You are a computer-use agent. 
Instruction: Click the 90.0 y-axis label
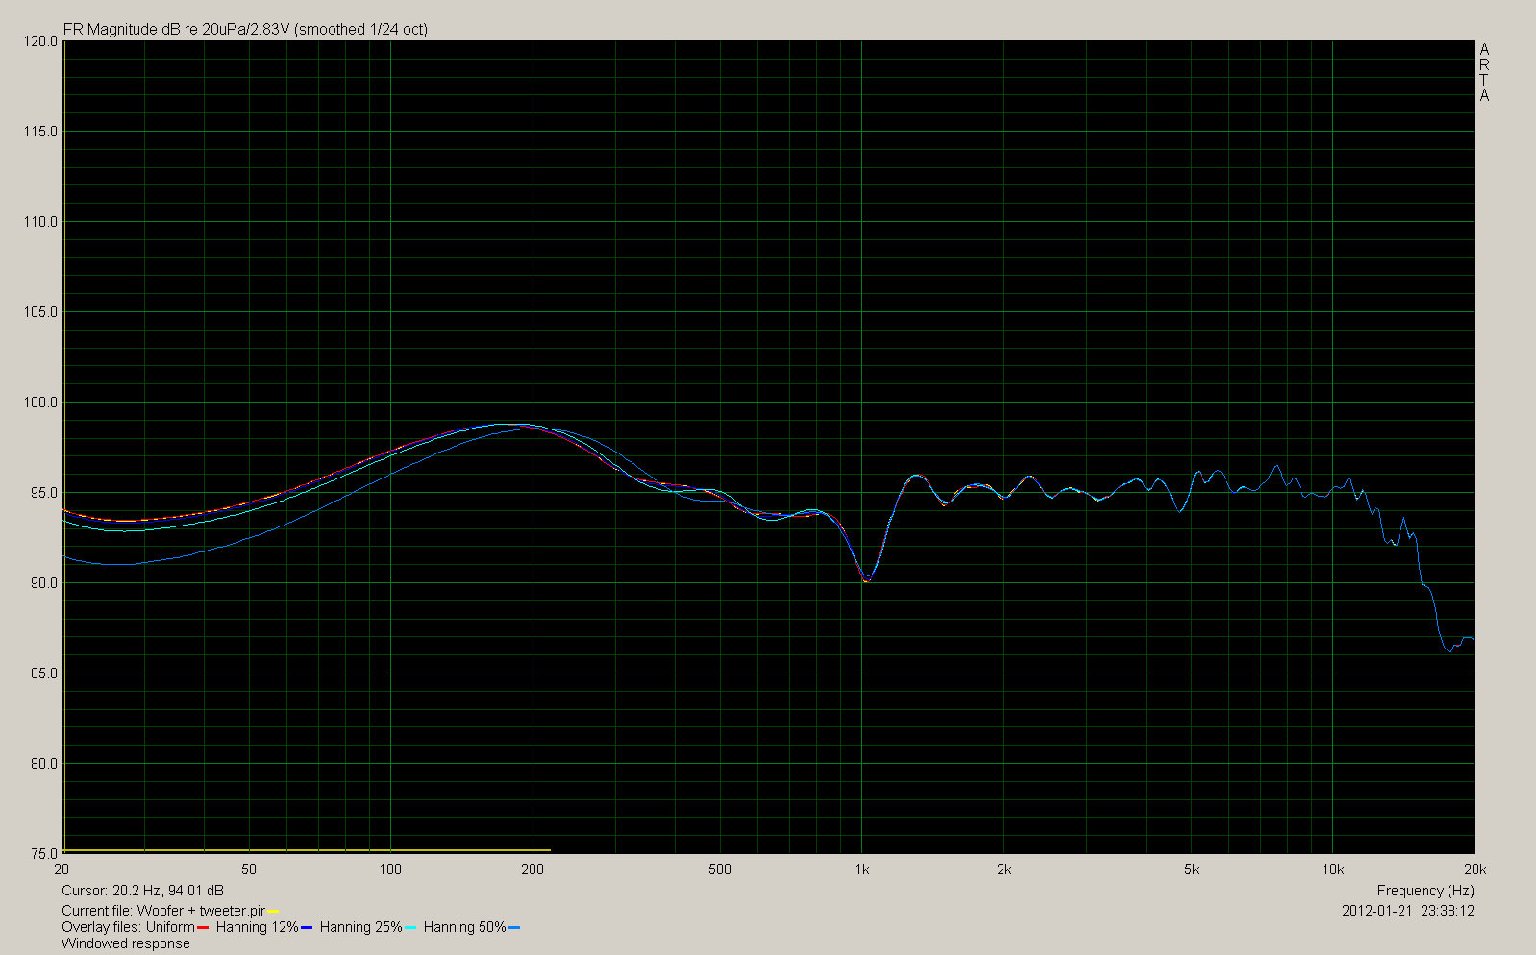[44, 583]
